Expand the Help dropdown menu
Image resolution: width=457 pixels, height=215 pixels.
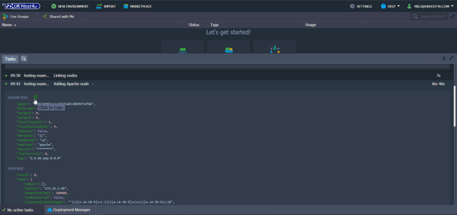click(390, 6)
